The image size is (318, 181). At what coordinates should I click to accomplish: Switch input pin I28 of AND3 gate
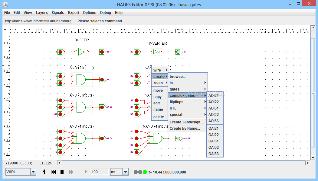[61, 114]
